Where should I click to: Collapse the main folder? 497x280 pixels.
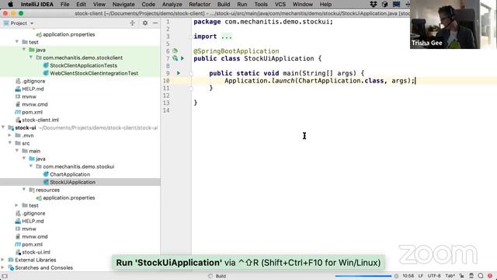click(x=17, y=151)
